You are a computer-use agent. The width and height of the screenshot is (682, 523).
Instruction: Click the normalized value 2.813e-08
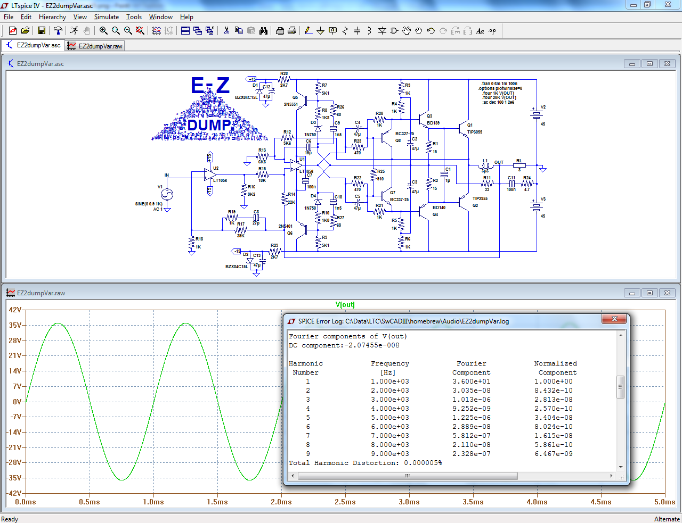pyautogui.click(x=554, y=400)
